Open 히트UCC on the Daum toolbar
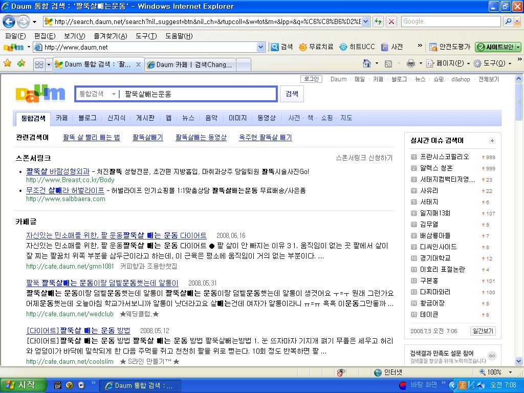Image resolution: width=524 pixels, height=393 pixels. click(357, 47)
